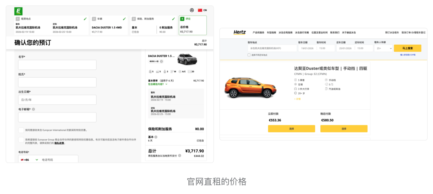This screenshot has width=433, height=194.
Task: Click the 取车时间 15:00 pickup time field
Action: point(325,48)
